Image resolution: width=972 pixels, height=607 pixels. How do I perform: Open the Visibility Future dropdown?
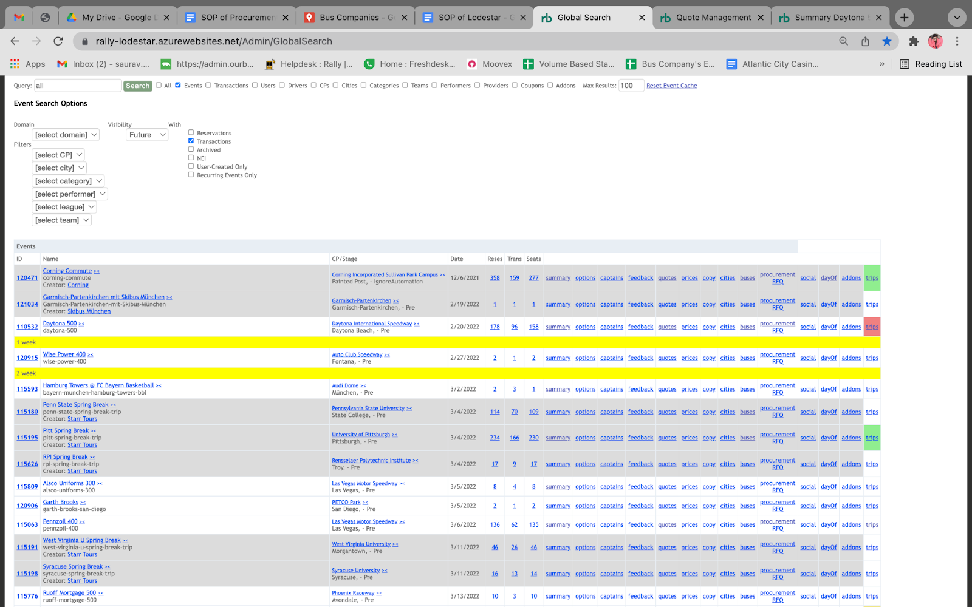tap(147, 135)
